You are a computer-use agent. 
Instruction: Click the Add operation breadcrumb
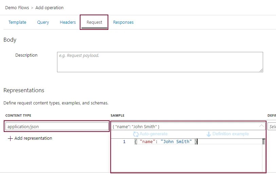click(50, 8)
